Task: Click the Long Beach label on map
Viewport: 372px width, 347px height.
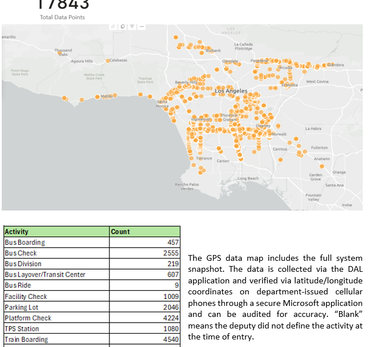Action: (248, 179)
